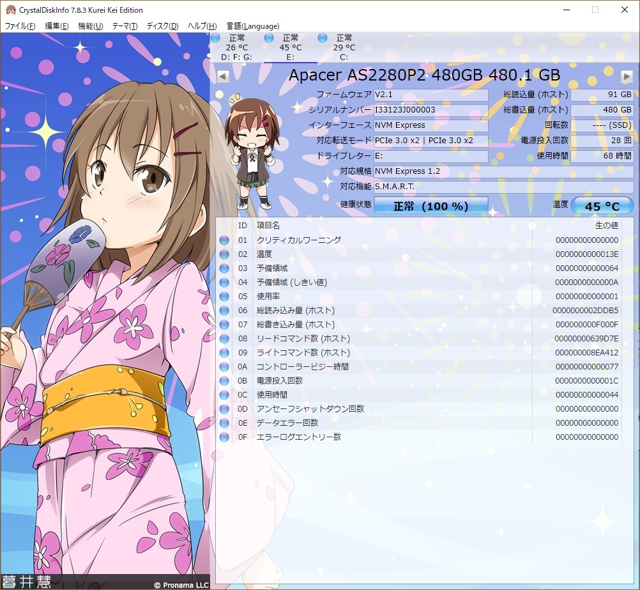Select attribute name アンセーフシャットダウン回数
The height and width of the screenshot is (590, 640).
(x=310, y=409)
